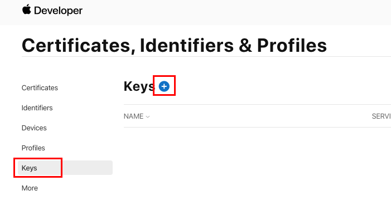391x205 pixels.
Task: Click the Developer text link in header
Action: click(x=58, y=11)
